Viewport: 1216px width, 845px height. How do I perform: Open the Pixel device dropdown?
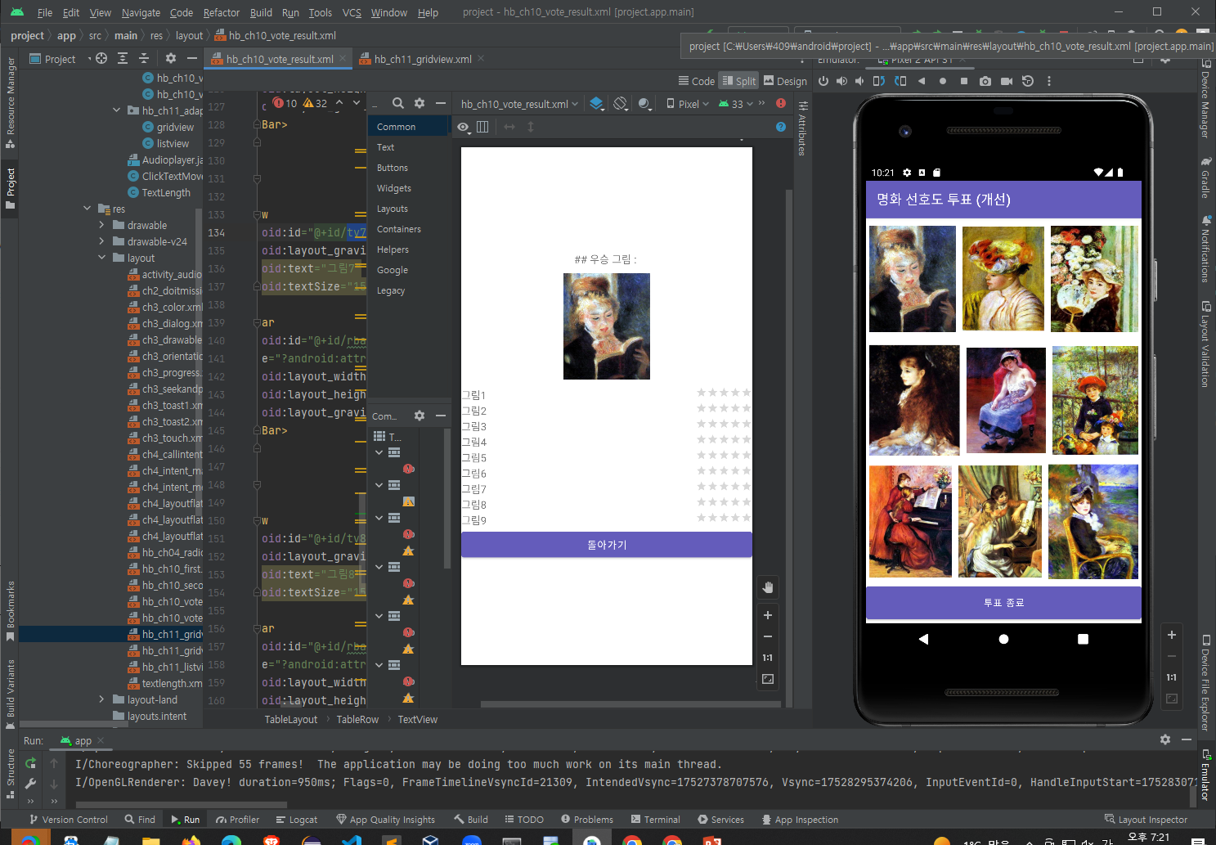coord(688,104)
